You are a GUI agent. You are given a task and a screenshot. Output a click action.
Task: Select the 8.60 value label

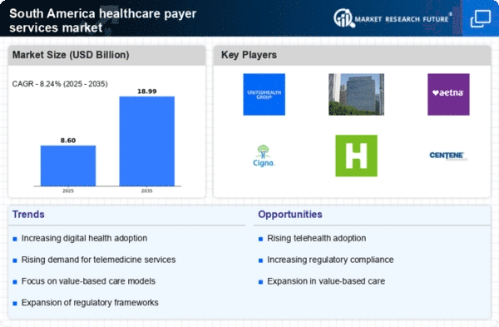(x=68, y=141)
